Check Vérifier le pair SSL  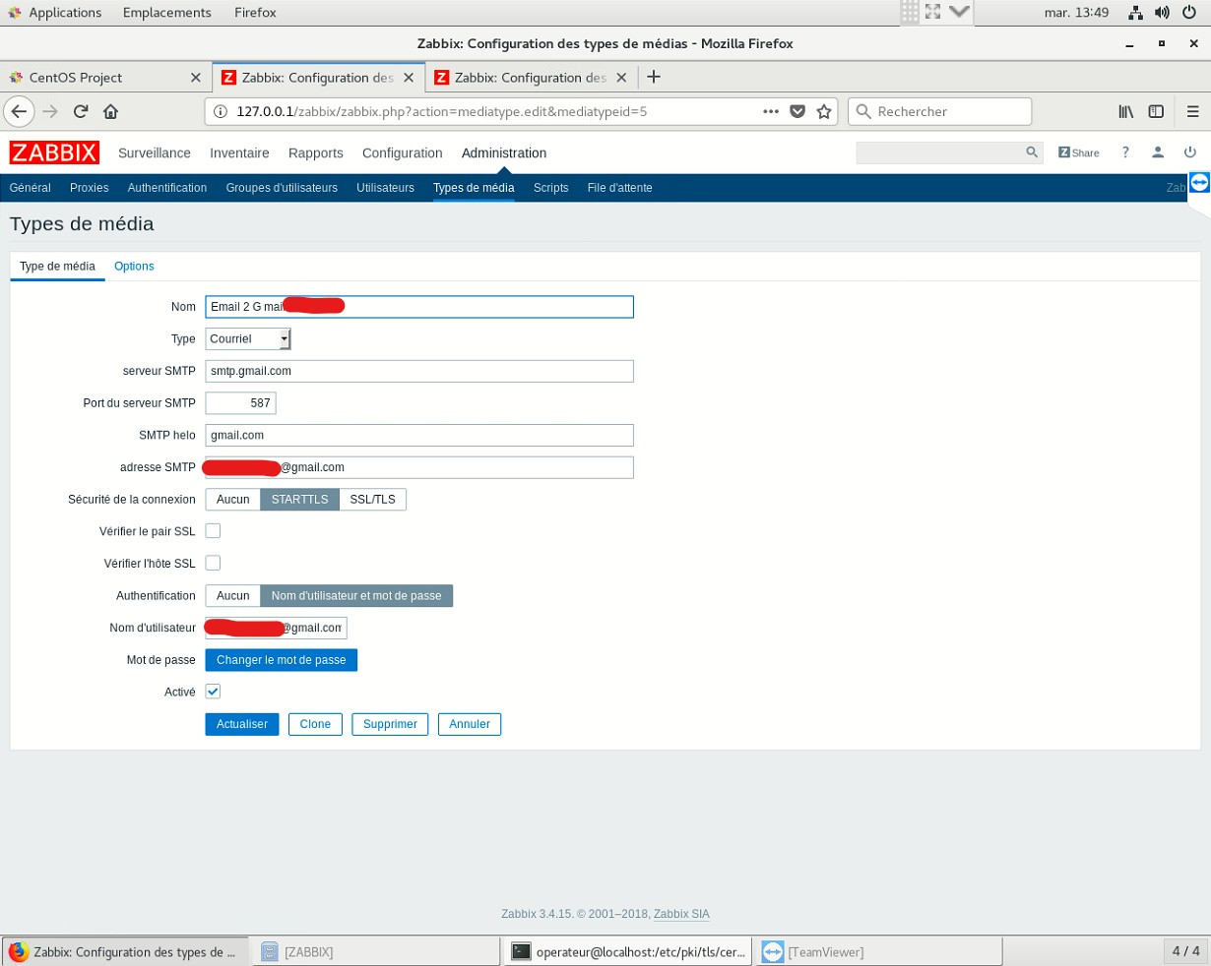pos(213,531)
